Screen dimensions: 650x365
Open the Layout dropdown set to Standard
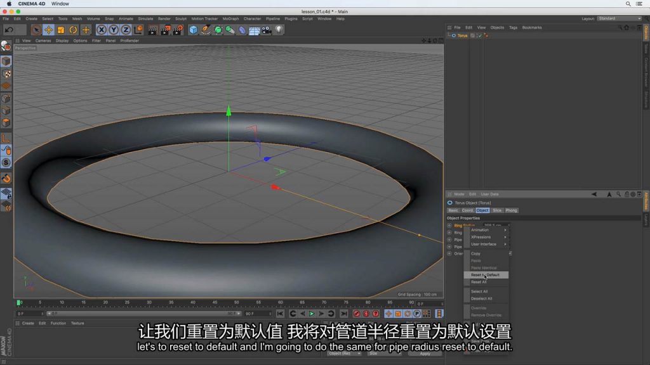[x=620, y=18]
